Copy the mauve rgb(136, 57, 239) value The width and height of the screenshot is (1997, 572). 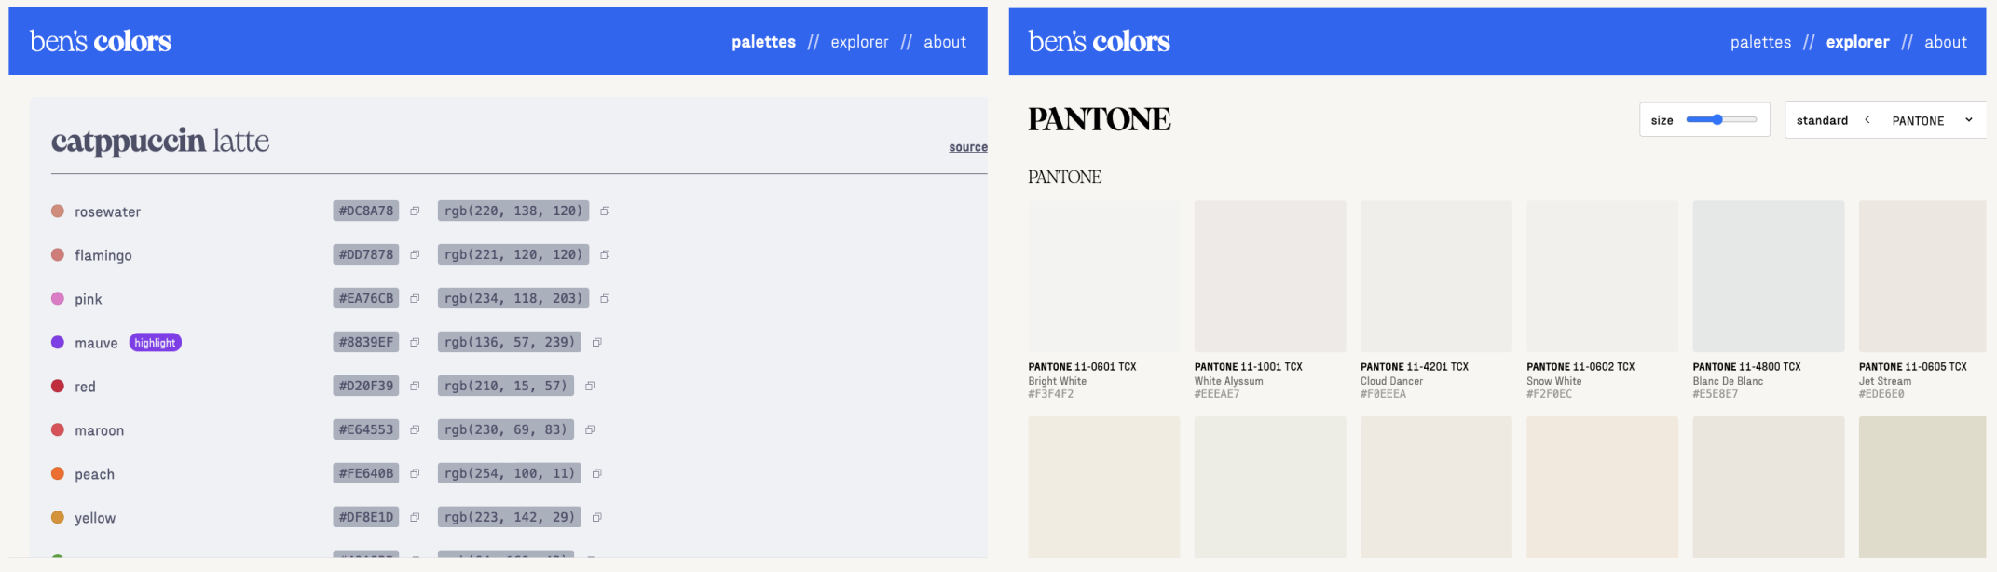(597, 343)
